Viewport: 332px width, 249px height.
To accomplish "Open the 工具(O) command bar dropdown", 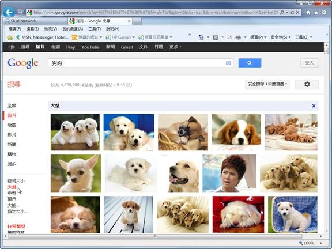I will (304, 37).
